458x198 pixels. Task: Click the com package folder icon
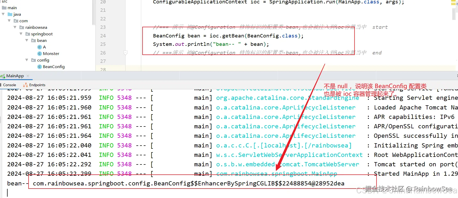(16, 21)
